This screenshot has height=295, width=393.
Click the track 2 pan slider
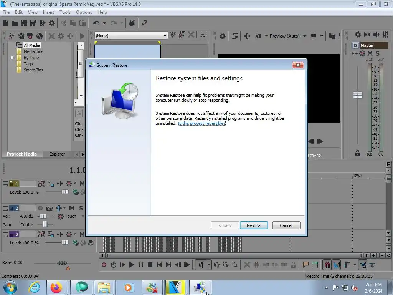45,224
